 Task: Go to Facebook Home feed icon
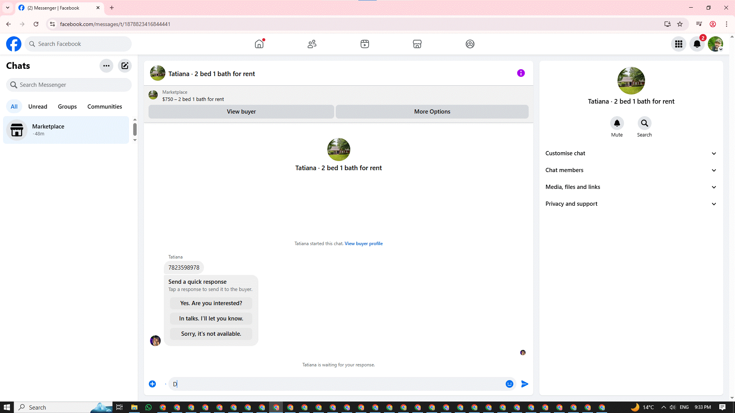(259, 44)
